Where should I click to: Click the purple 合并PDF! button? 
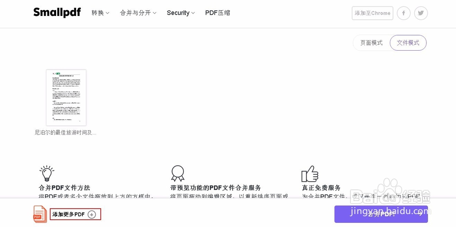click(x=381, y=214)
